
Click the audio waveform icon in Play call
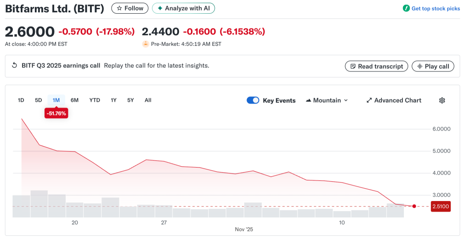(x=420, y=66)
